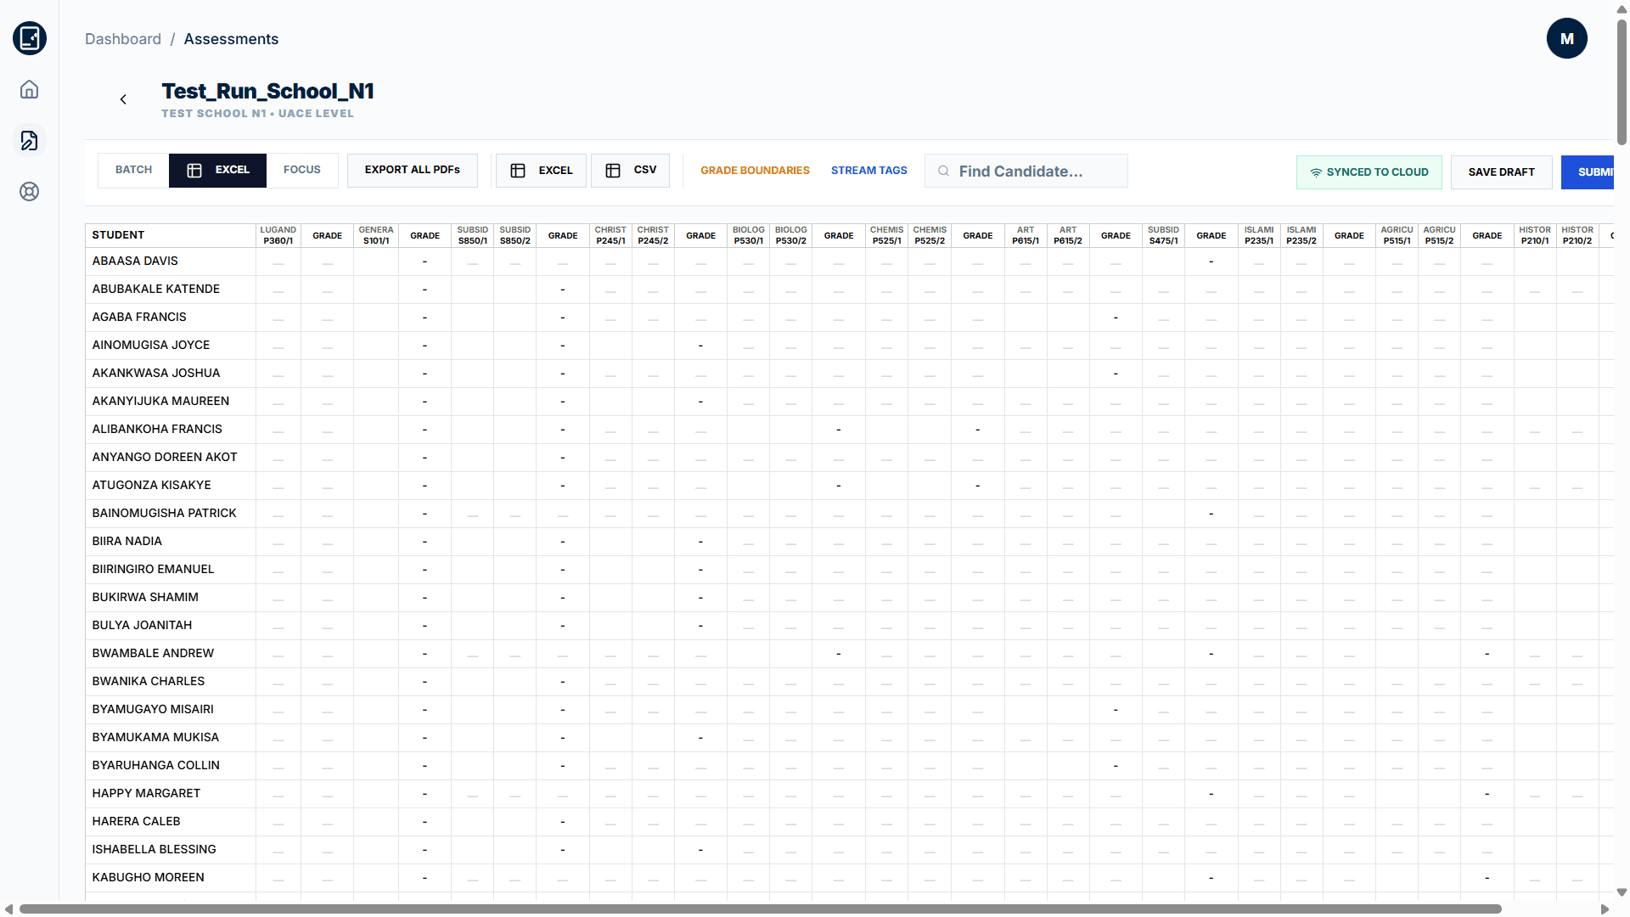Click the wifi icon in Synced to Cloud

pos(1316,172)
